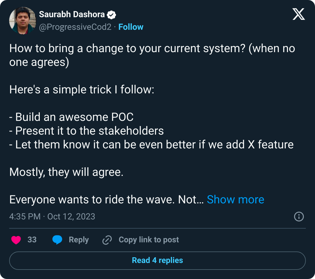Image resolution: width=315 pixels, height=279 pixels.
Task: Click the blue Reply speech bubble icon
Action: [57, 240]
